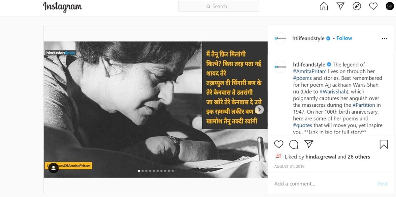Image resolution: width=396 pixels, height=197 pixels.
Task: Open activity heart icon in header
Action: point(373,6)
